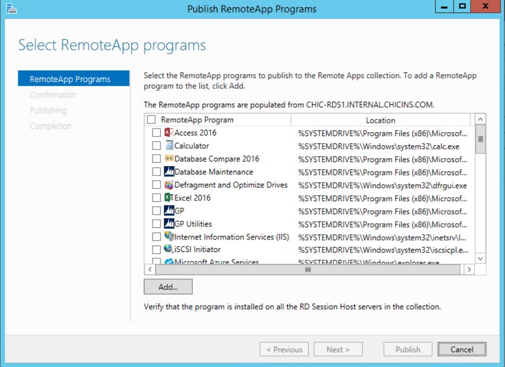Image resolution: width=505 pixels, height=367 pixels.
Task: Select the GP Utilities row name
Action: click(x=193, y=223)
